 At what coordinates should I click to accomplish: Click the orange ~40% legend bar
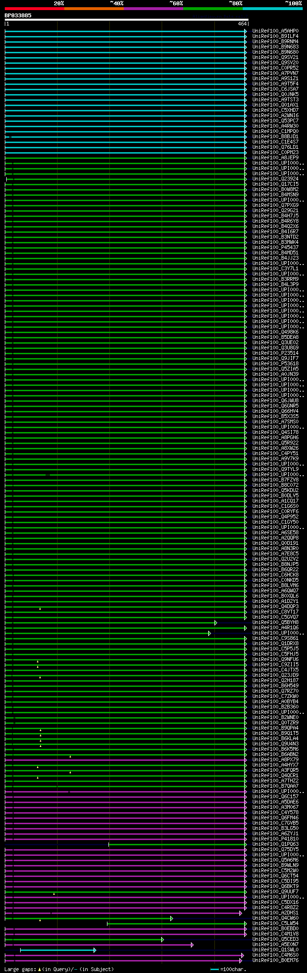[x=94, y=9]
